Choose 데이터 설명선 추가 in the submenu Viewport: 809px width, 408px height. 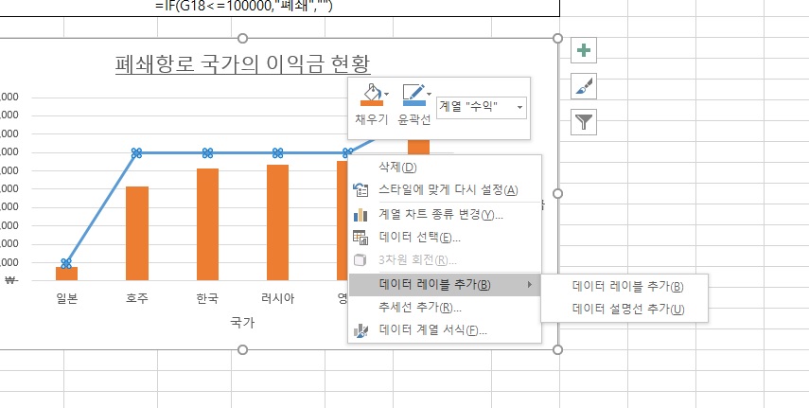click(x=627, y=309)
